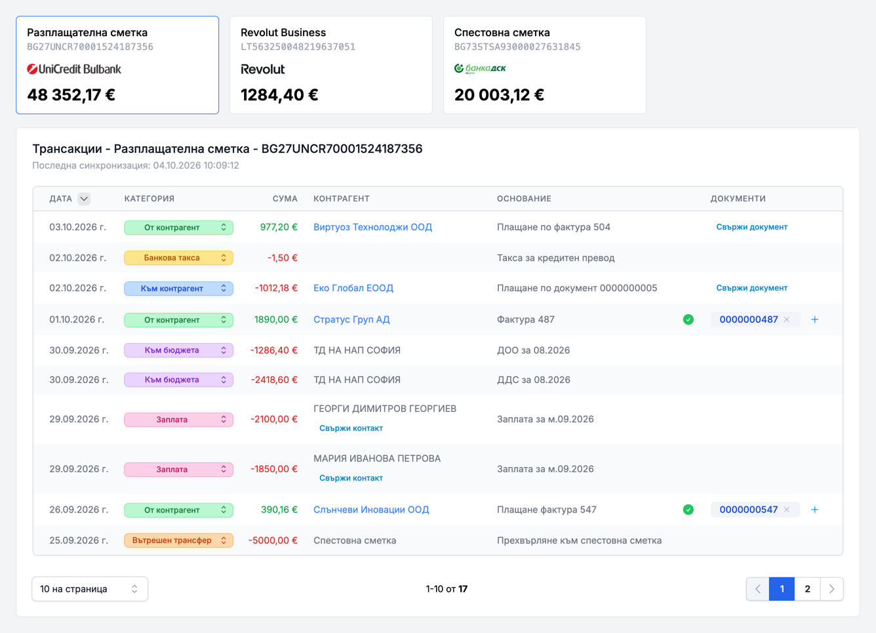Link document to фактура 504 payment
Screen dimensions: 876x633
coord(751,227)
